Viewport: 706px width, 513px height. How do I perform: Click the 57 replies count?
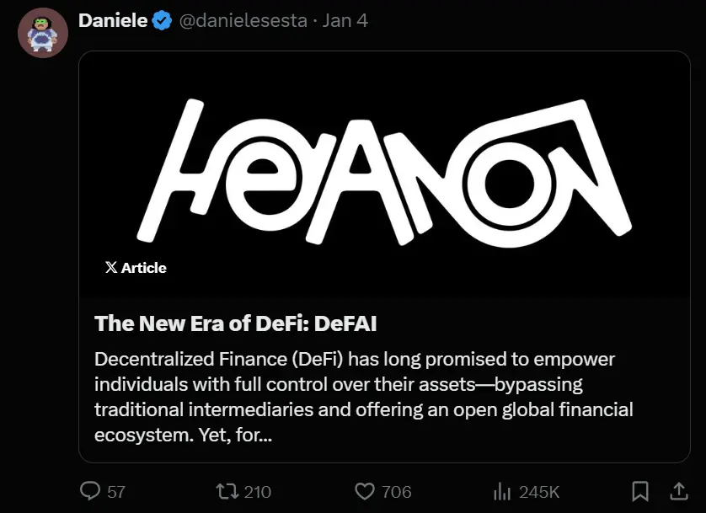(x=116, y=492)
